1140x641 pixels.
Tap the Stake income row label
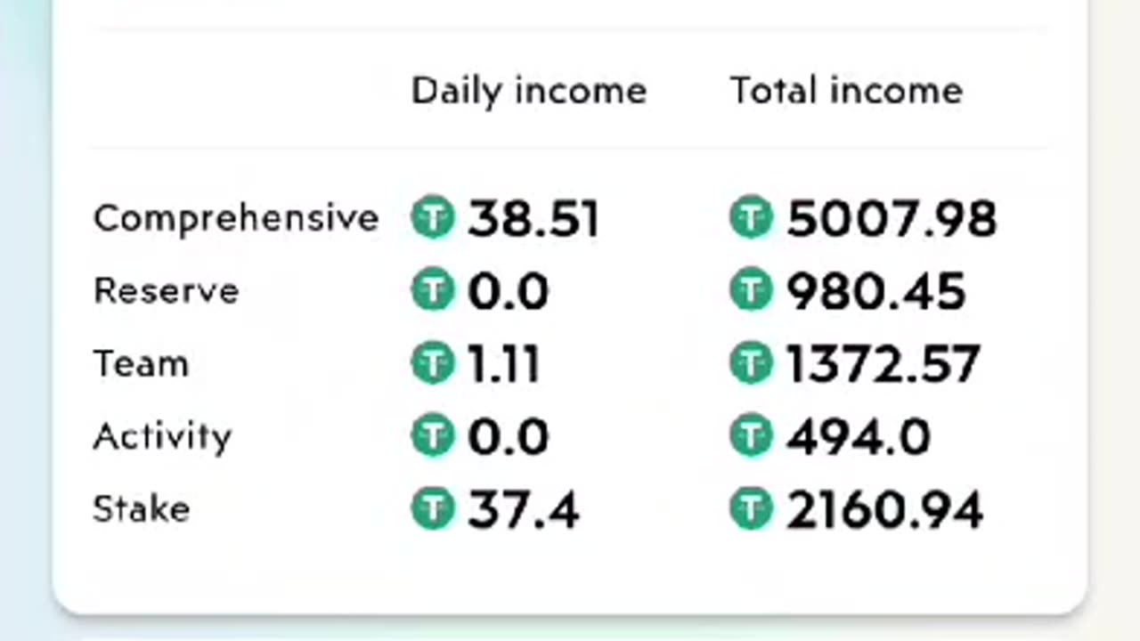pos(141,509)
